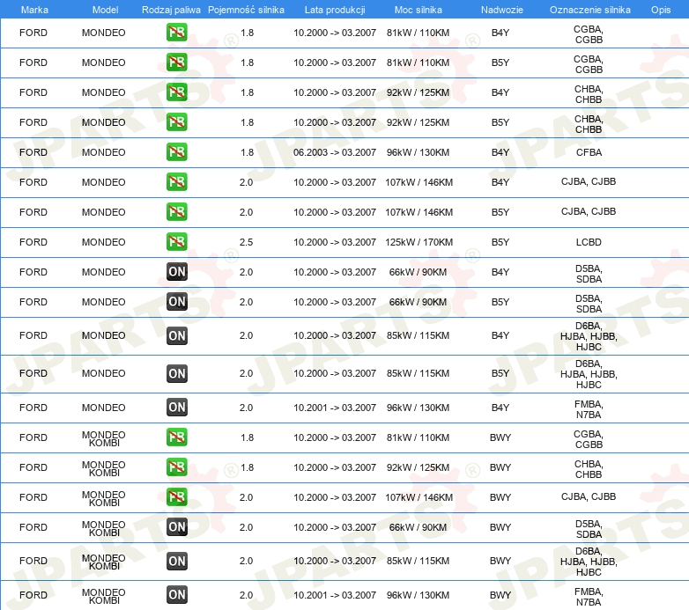689x610 pixels.
Task: Click 66kW / 90KM in the Mondeo Kombi row
Action: [x=418, y=527]
